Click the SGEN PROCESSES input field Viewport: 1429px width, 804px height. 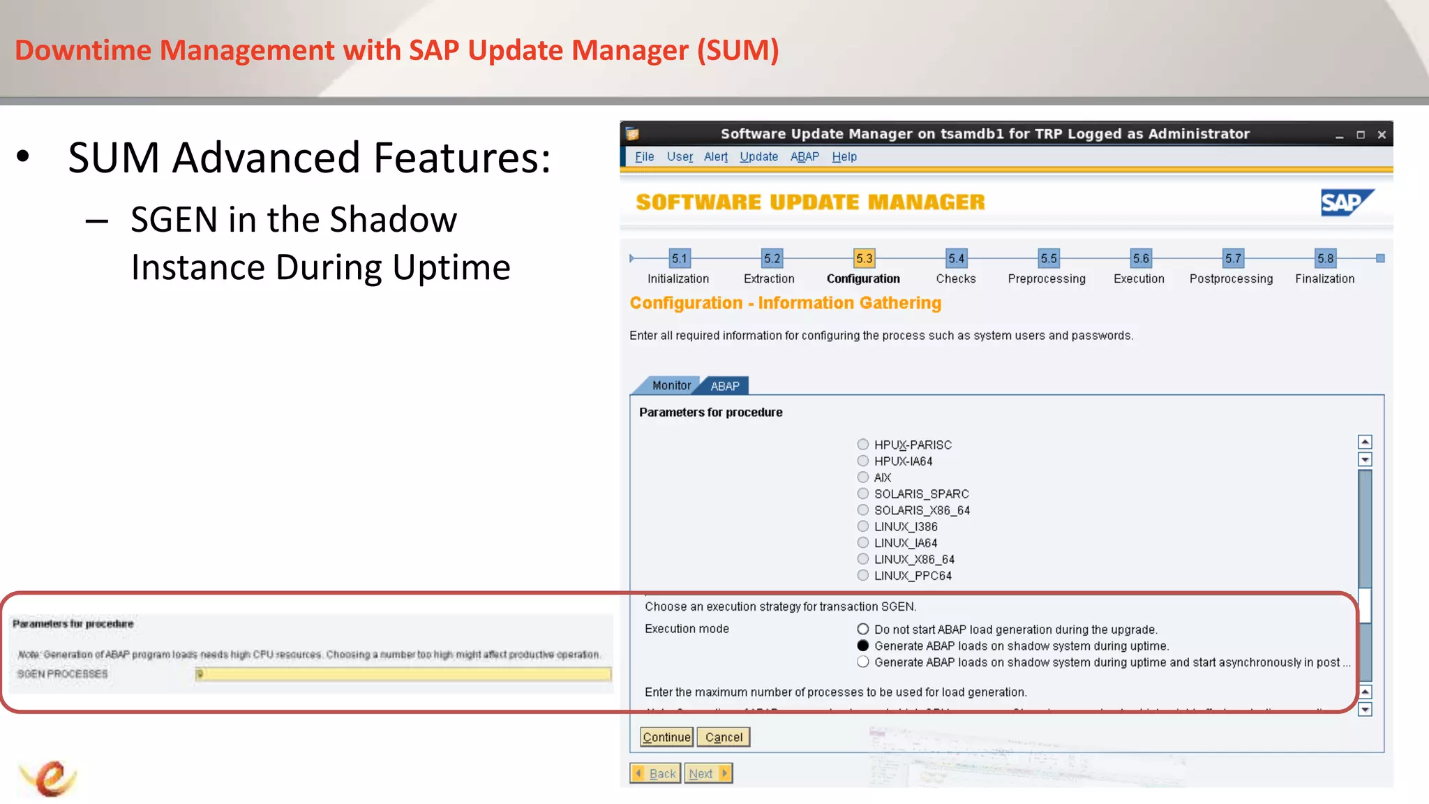[403, 674]
